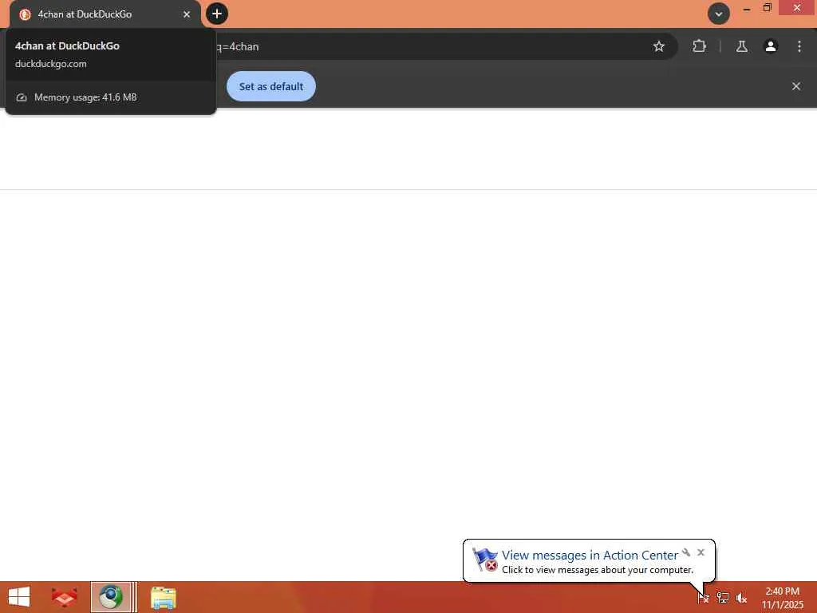Click the '4chan at DuckDuckGo' hover card title
The width and height of the screenshot is (817, 613).
tap(67, 45)
